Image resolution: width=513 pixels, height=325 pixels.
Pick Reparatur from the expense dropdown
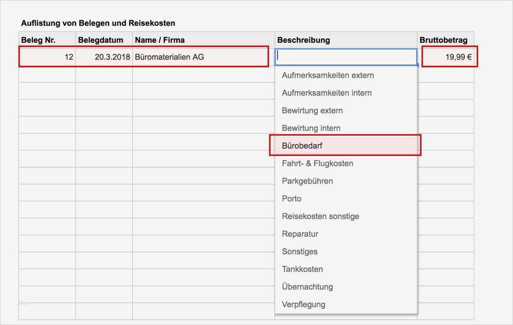tap(300, 233)
